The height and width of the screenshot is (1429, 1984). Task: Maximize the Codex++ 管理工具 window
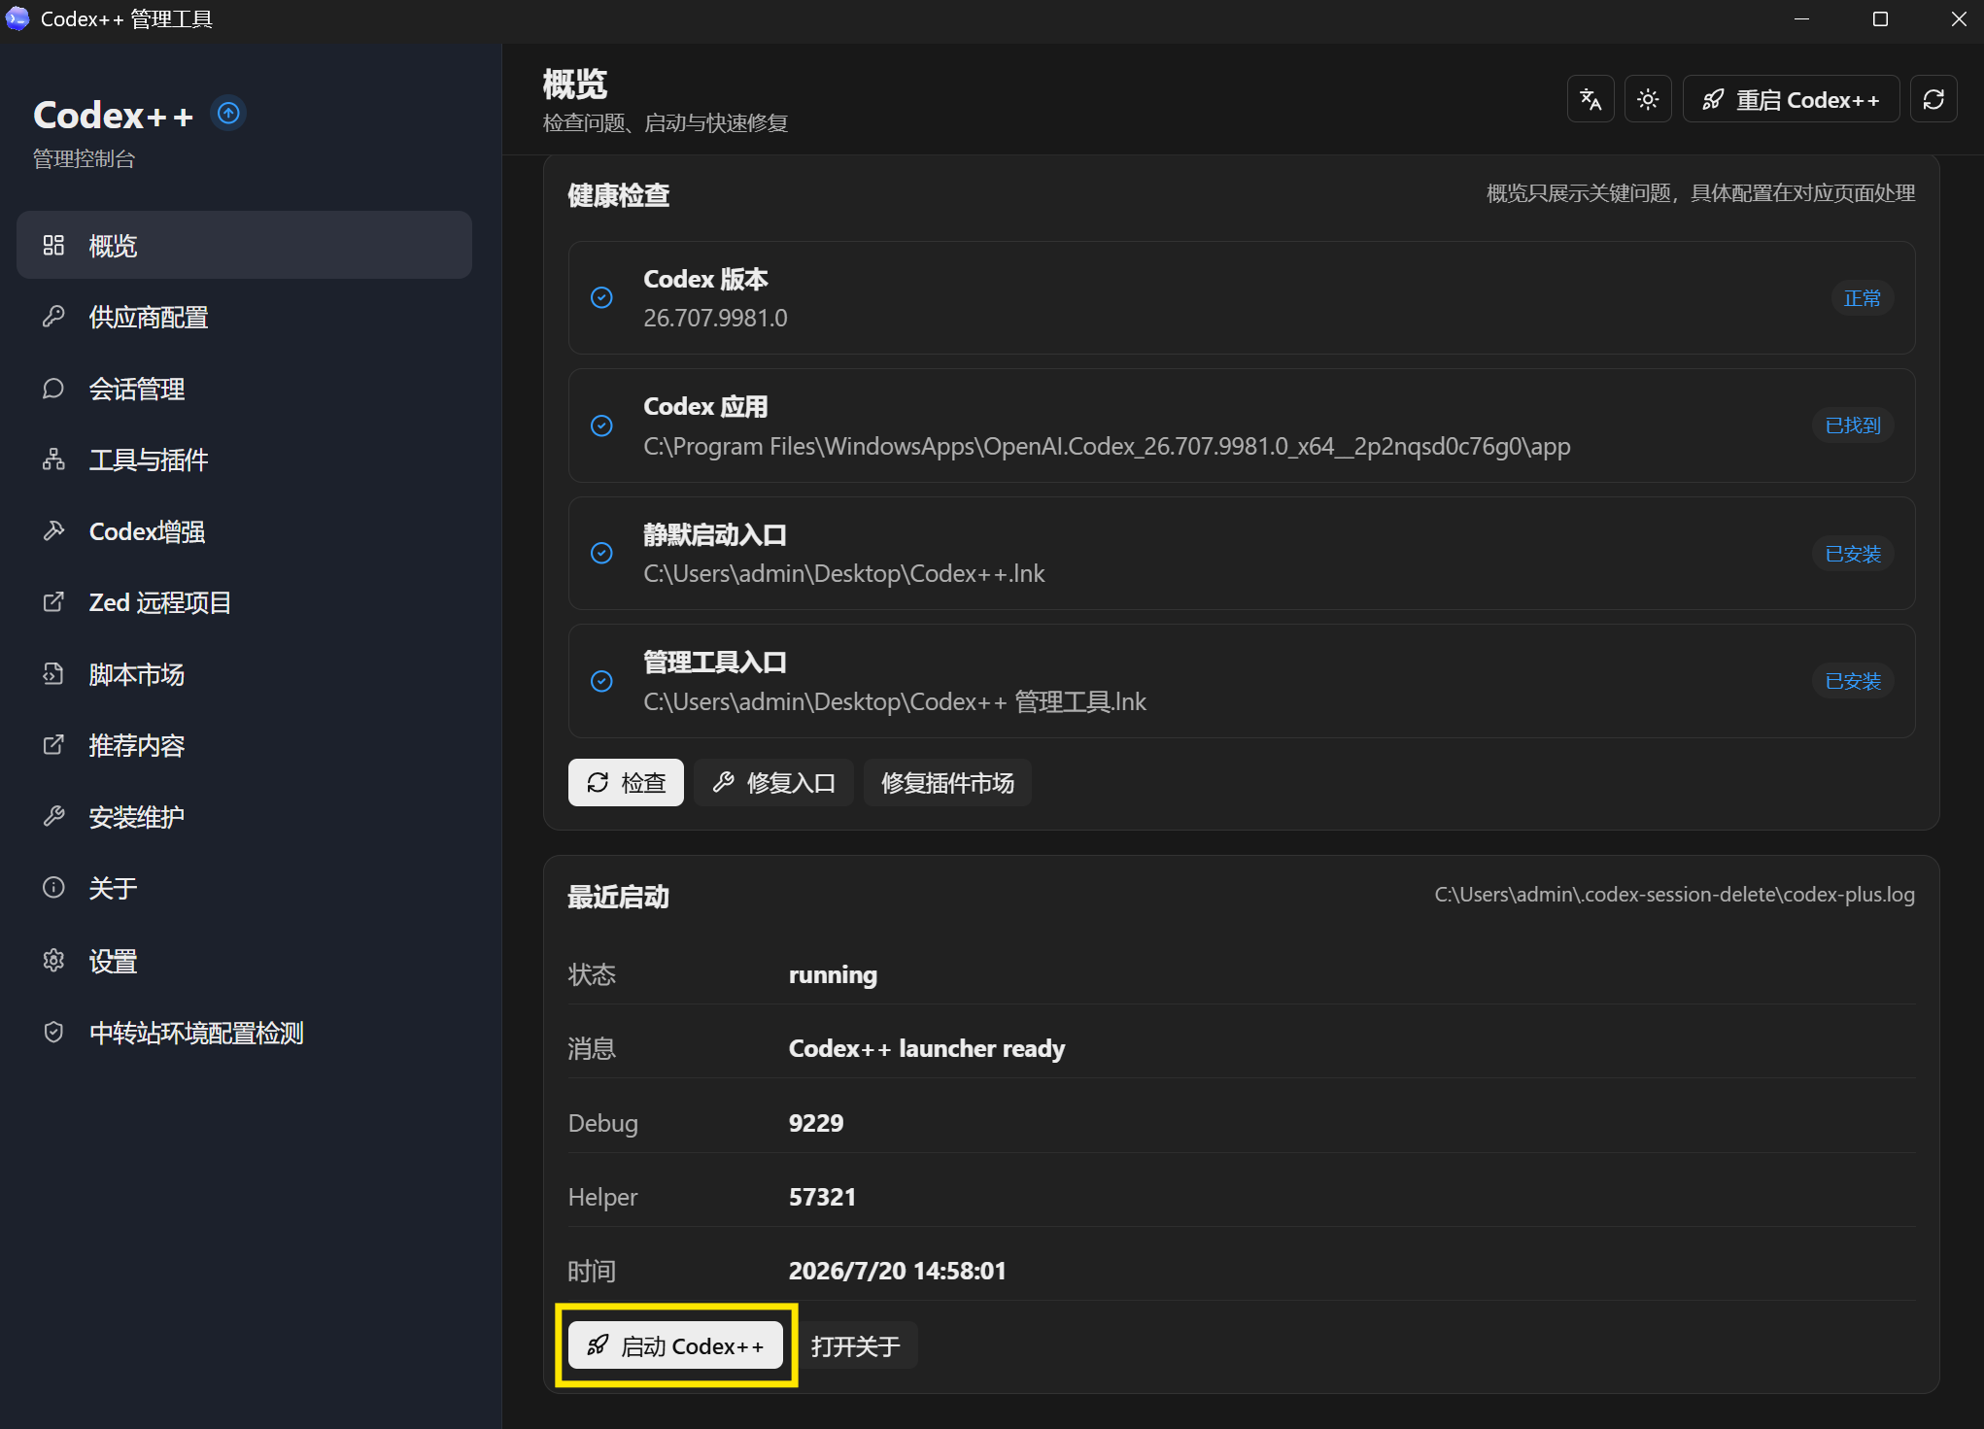click(x=1880, y=18)
